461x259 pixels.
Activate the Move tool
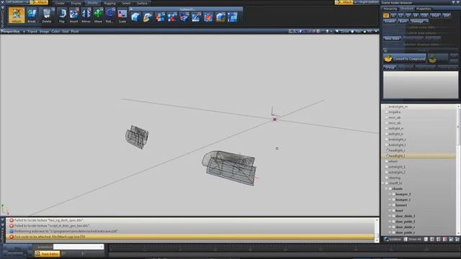(98, 15)
